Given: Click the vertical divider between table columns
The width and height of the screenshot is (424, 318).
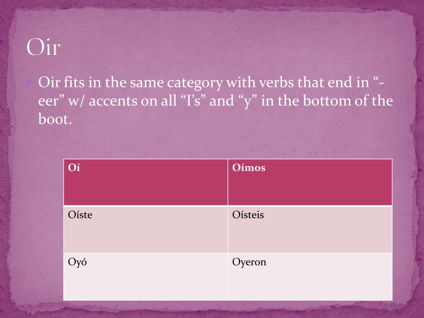Looking at the screenshot, I should click(x=228, y=229).
